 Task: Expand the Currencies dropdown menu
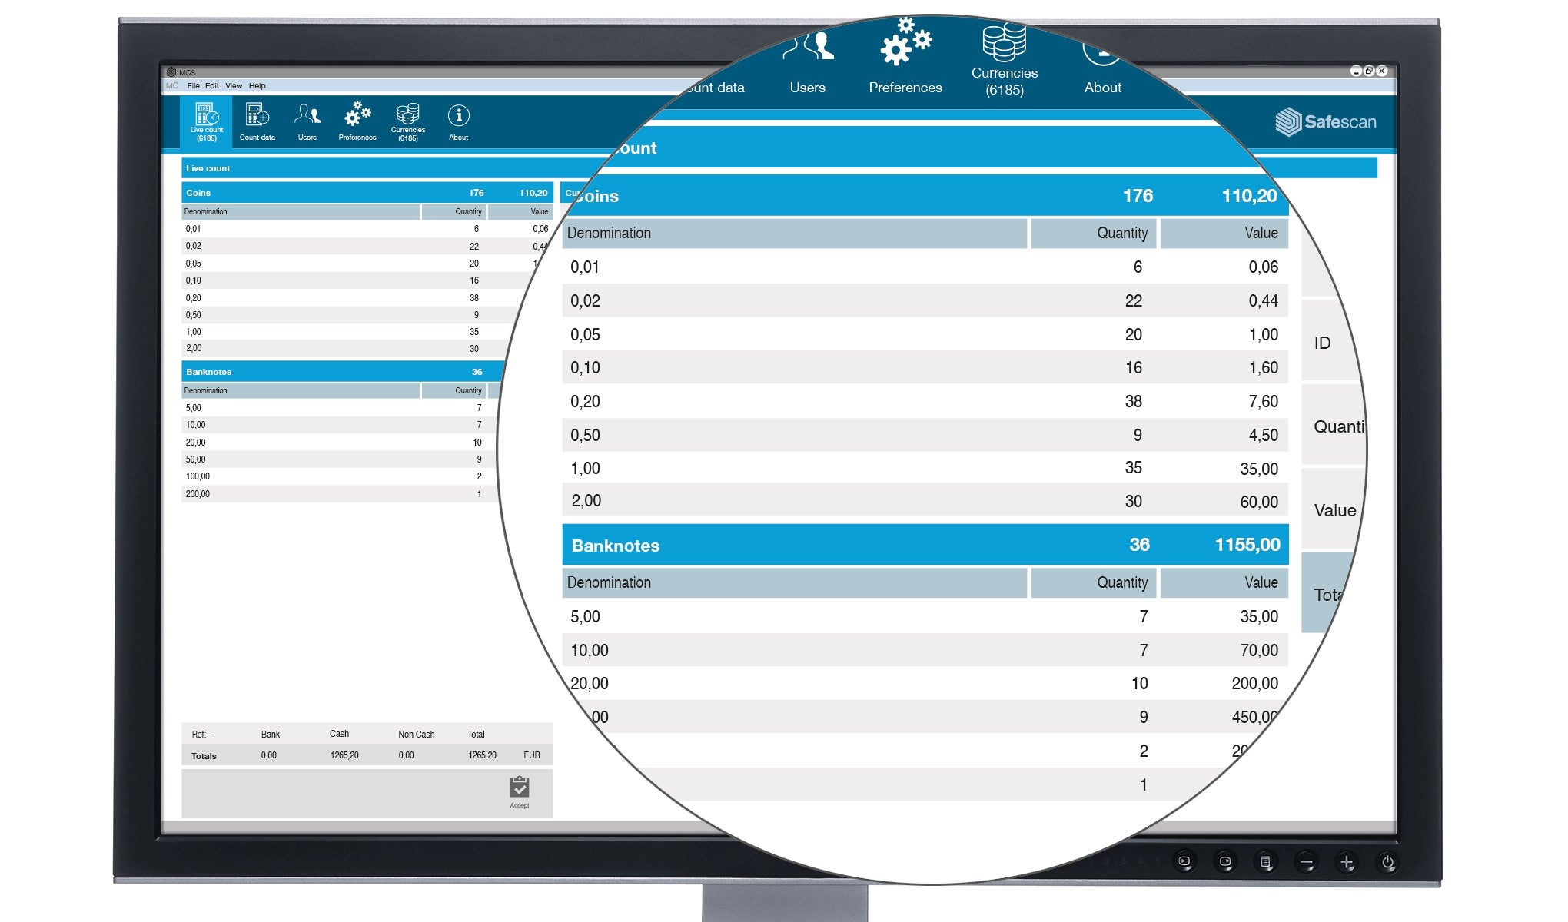click(x=410, y=124)
